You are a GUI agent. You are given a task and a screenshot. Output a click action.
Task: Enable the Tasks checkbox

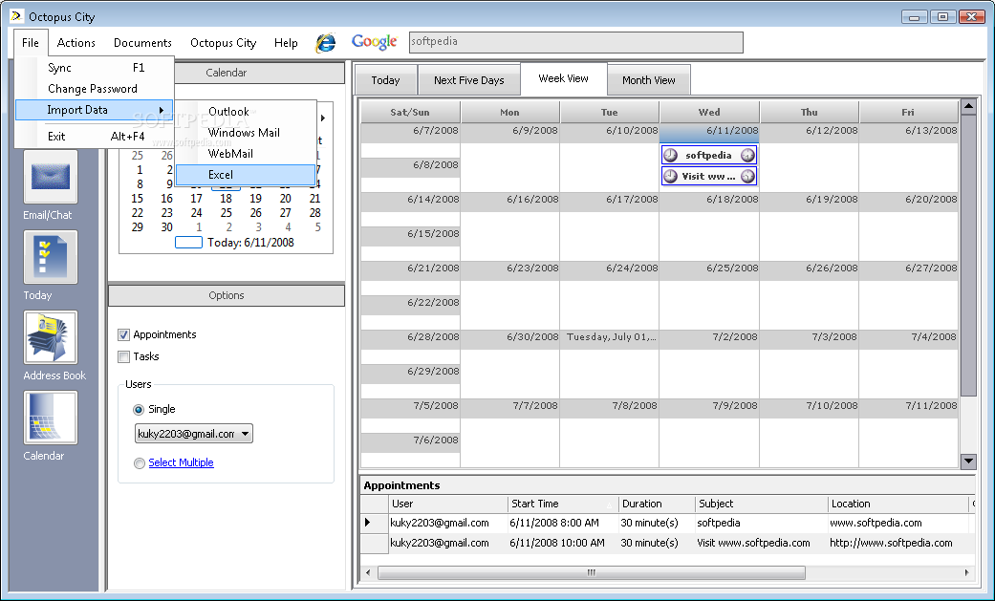[123, 356]
